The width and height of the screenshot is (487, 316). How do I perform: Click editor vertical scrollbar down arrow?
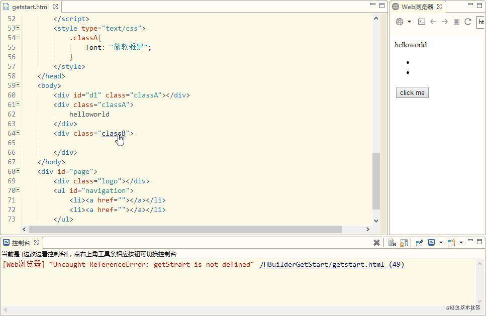point(376,221)
